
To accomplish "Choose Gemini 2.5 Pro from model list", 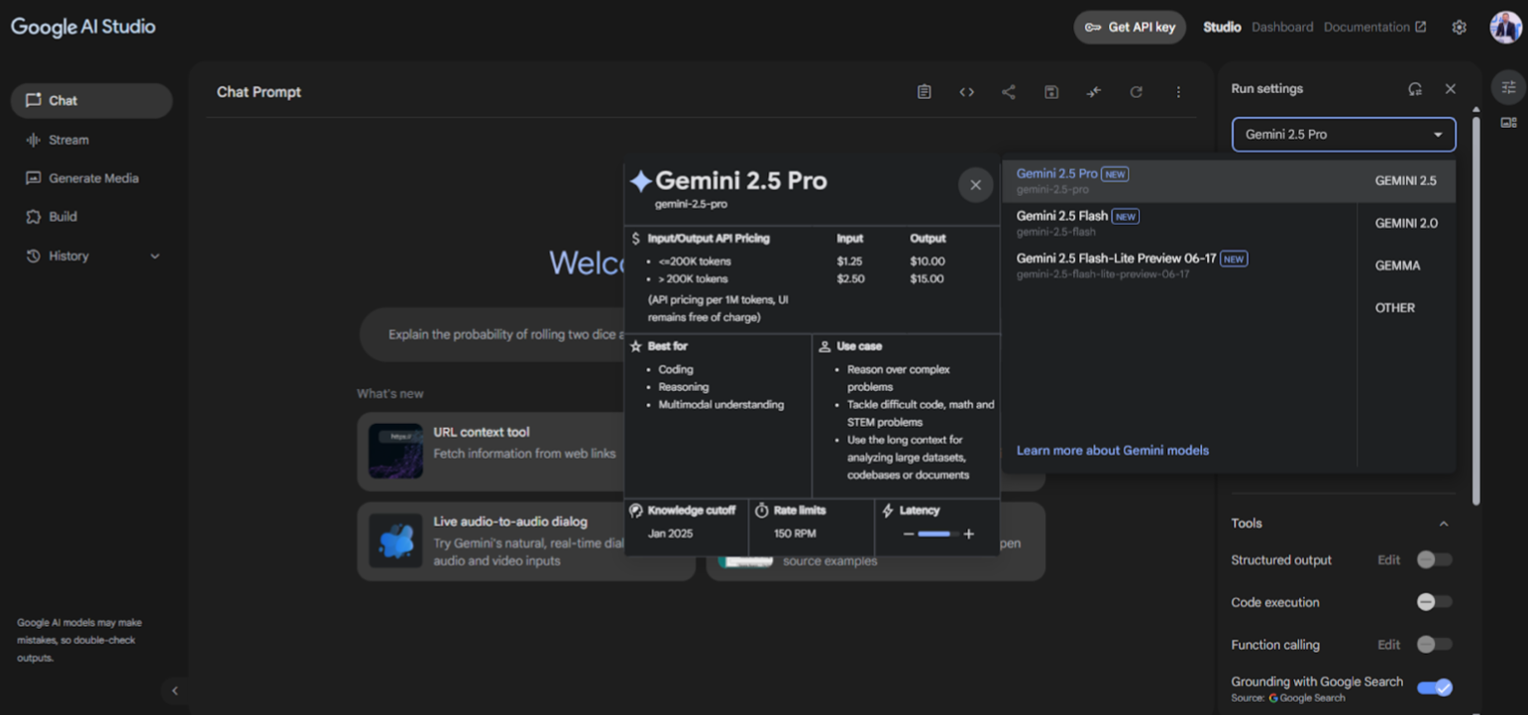I will point(1179,180).
